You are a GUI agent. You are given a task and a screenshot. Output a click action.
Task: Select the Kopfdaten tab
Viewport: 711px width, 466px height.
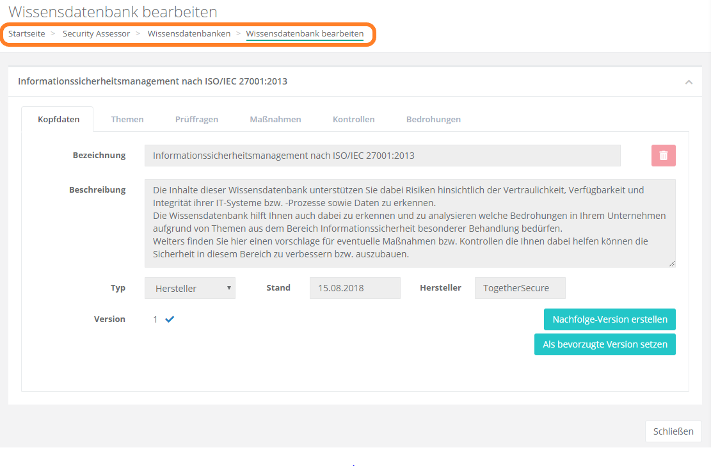click(x=59, y=119)
